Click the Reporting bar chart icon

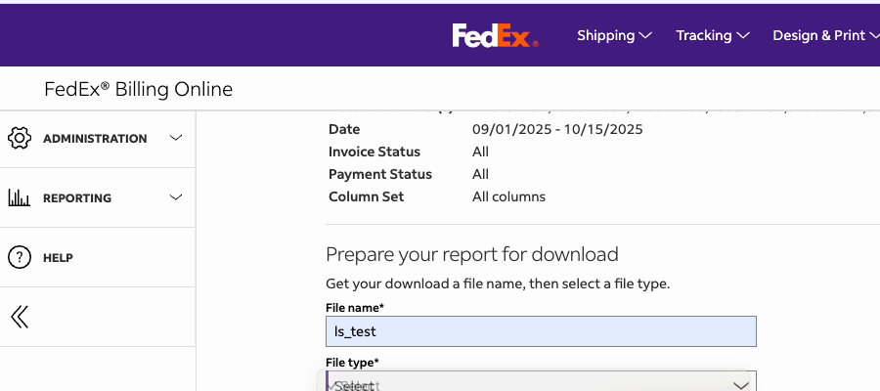tap(20, 197)
